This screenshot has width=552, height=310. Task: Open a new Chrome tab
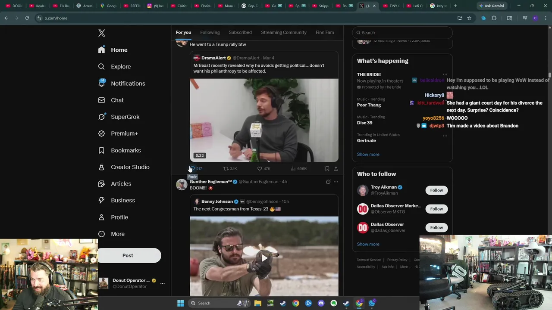(x=455, y=6)
